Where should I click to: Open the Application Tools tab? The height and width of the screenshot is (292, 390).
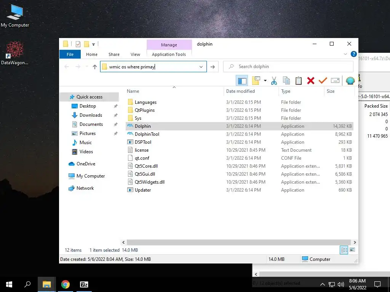click(x=169, y=54)
